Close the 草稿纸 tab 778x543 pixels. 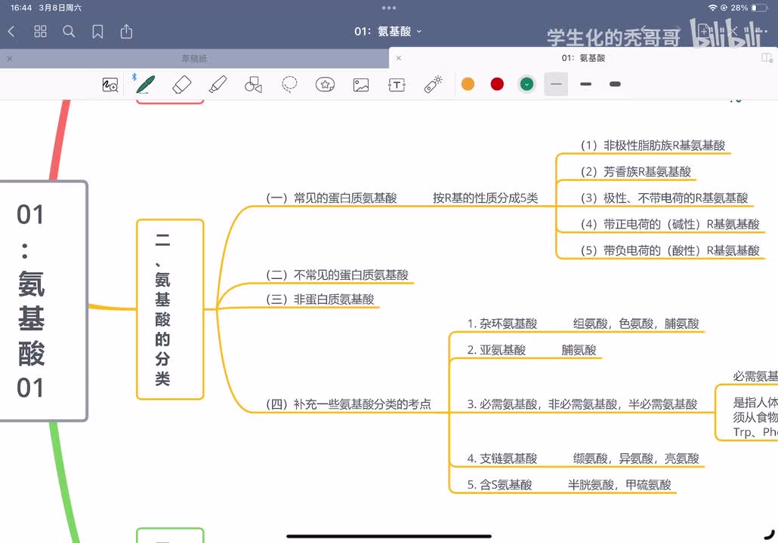(9, 59)
